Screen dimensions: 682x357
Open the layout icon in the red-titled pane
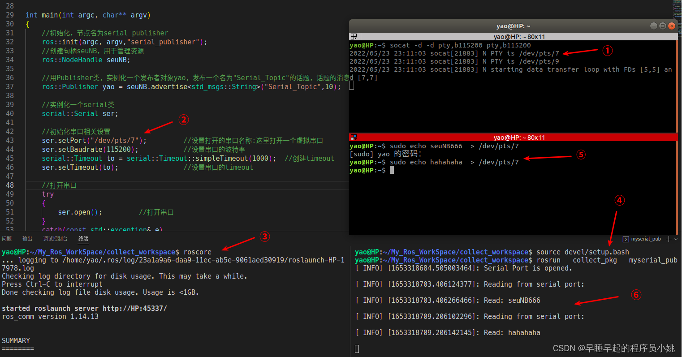(x=354, y=138)
